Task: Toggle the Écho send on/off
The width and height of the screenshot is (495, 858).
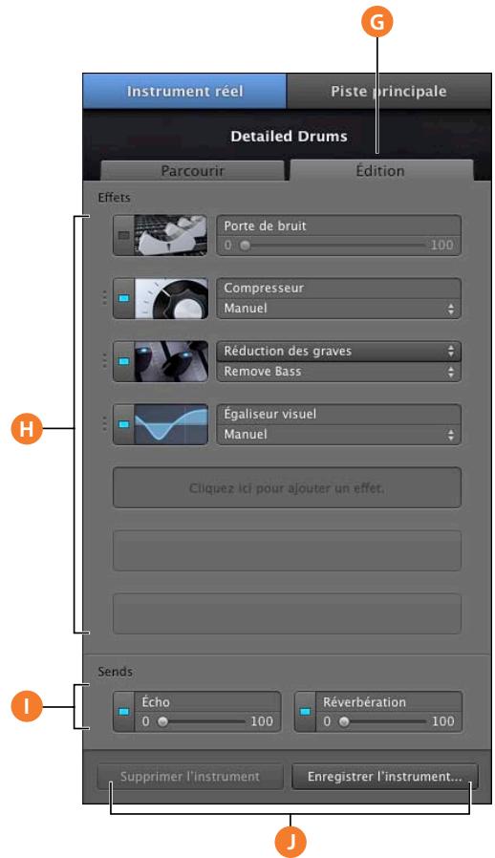Action: [124, 712]
